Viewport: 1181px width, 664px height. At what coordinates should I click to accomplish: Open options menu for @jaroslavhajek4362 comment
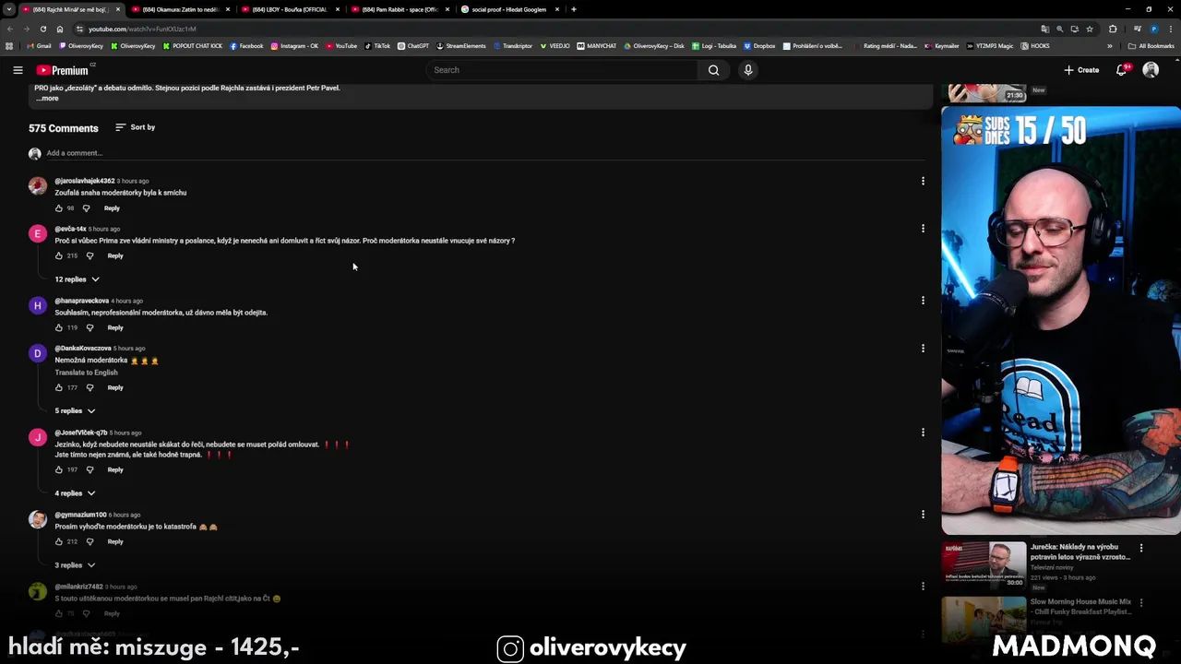pyautogui.click(x=923, y=181)
